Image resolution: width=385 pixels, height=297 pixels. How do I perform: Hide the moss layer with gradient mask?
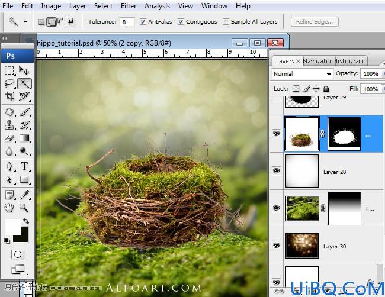[277, 208]
